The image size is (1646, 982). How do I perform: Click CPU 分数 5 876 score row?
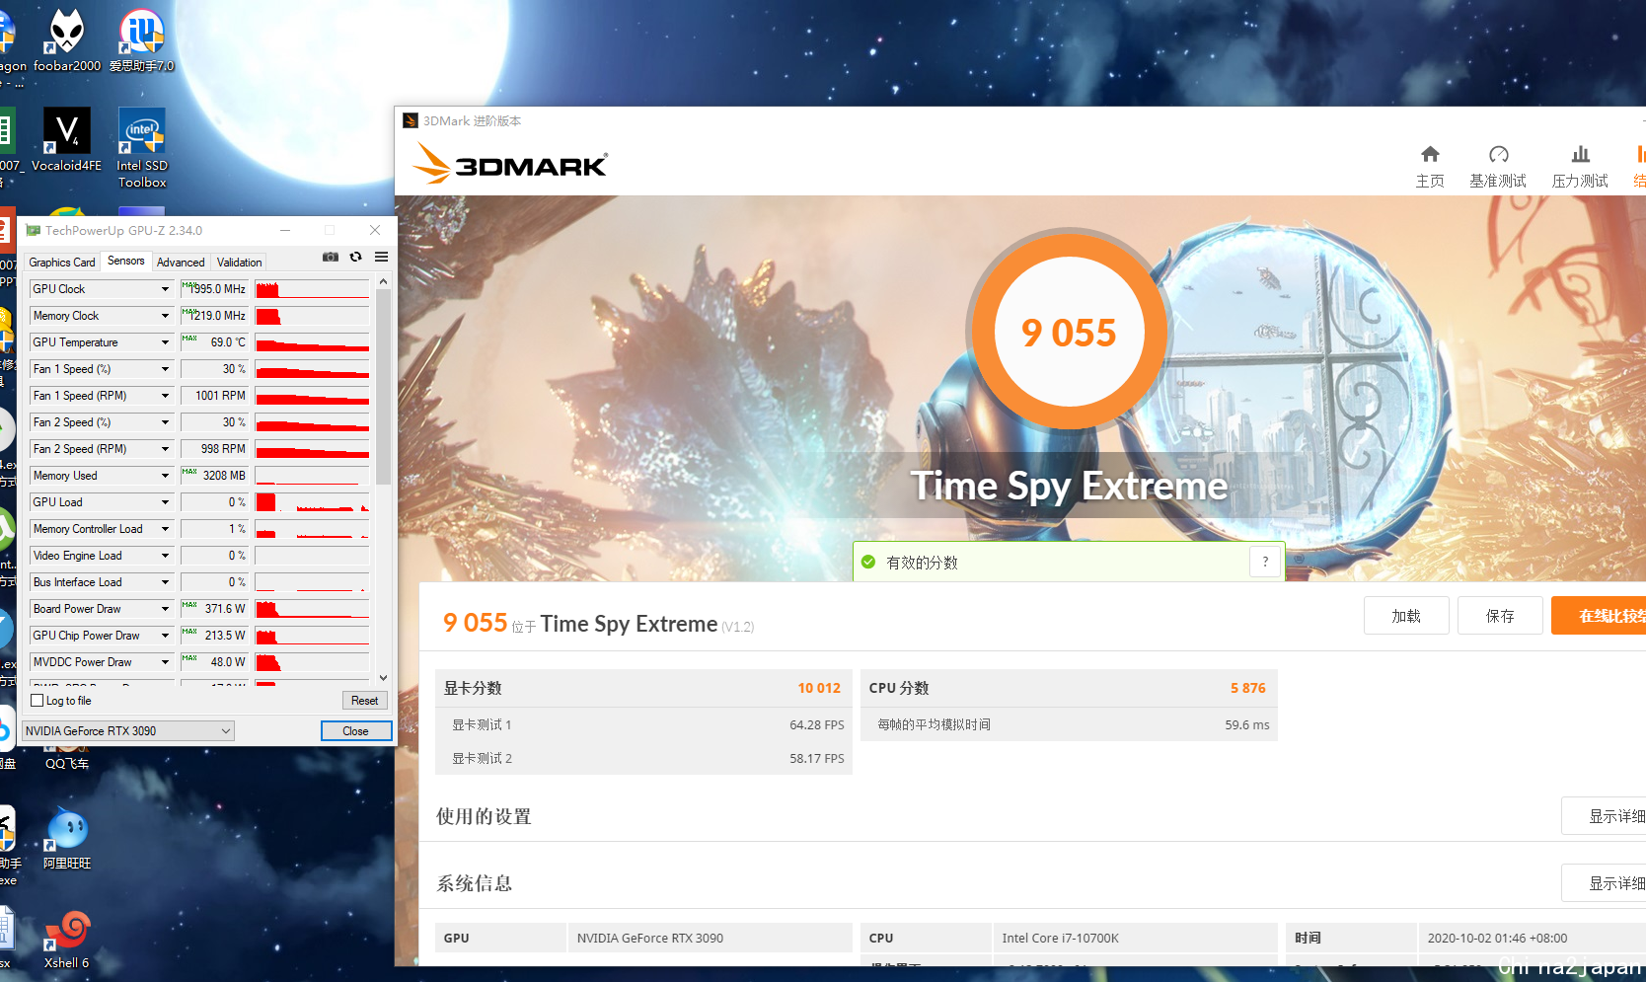coord(1069,688)
